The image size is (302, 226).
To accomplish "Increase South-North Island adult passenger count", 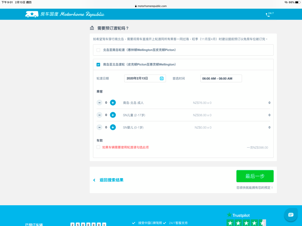I will click(113, 103).
